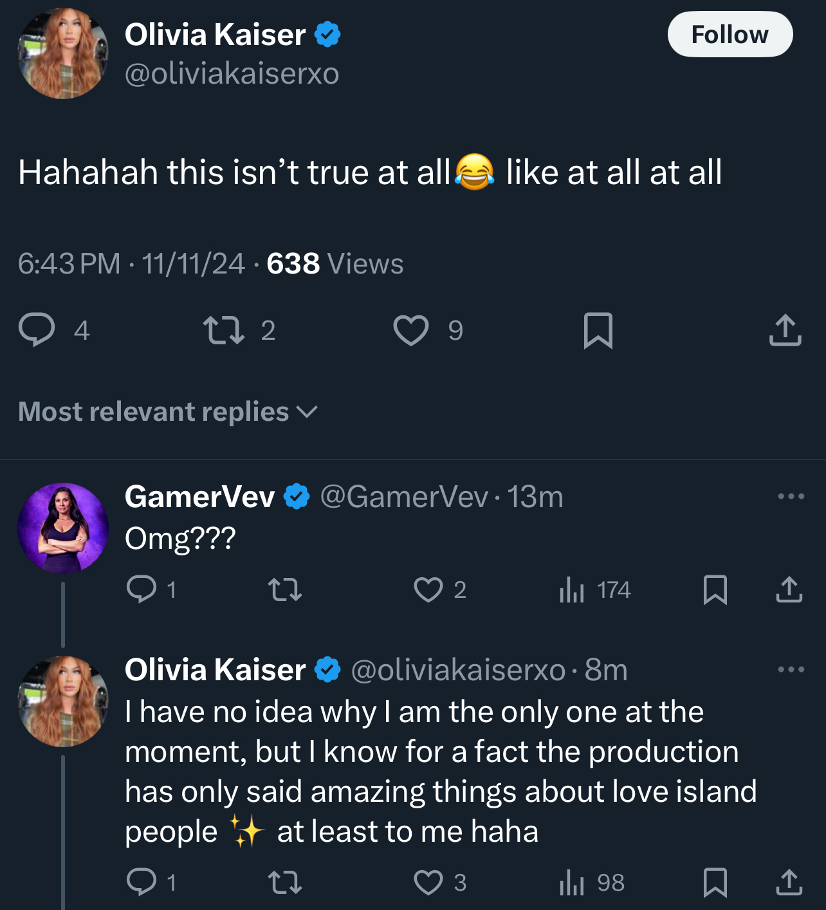Retweet GamerVev's 'Omg???' reply

[x=284, y=590]
